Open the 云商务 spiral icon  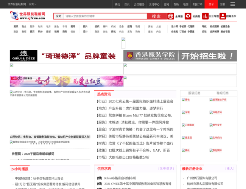[x=188, y=16]
